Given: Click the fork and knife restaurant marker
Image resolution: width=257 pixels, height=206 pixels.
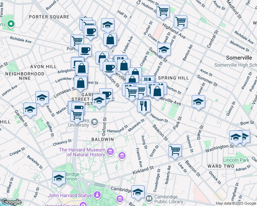Looking at the screenshot, I should tap(144, 105).
